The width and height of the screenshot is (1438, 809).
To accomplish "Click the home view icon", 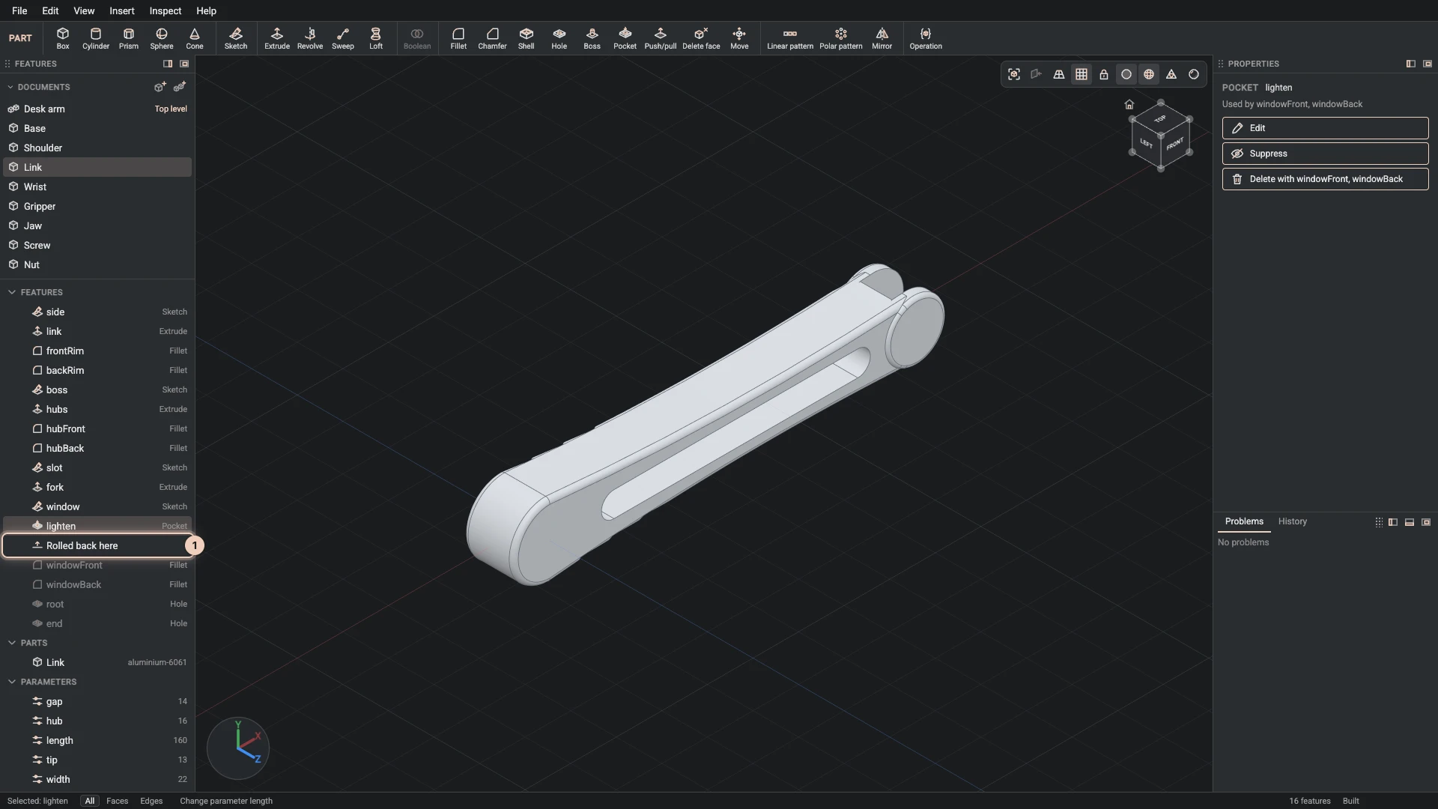I will pyautogui.click(x=1129, y=104).
